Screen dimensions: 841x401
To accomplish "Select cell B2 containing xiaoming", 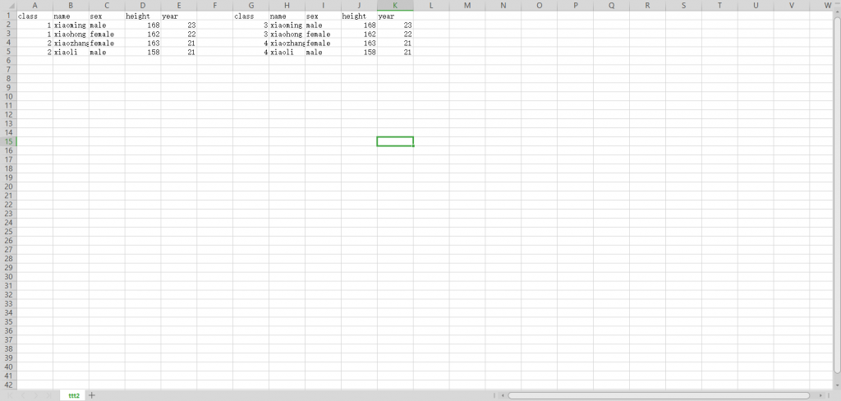I will point(71,25).
